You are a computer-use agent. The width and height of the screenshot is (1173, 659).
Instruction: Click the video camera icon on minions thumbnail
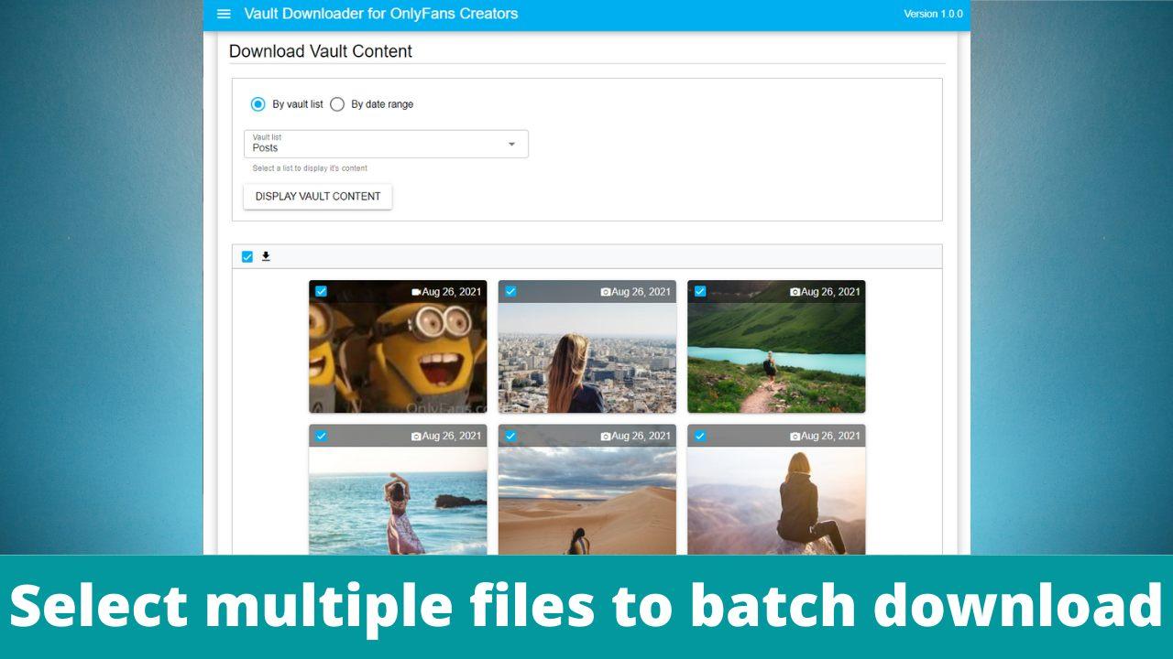417,291
